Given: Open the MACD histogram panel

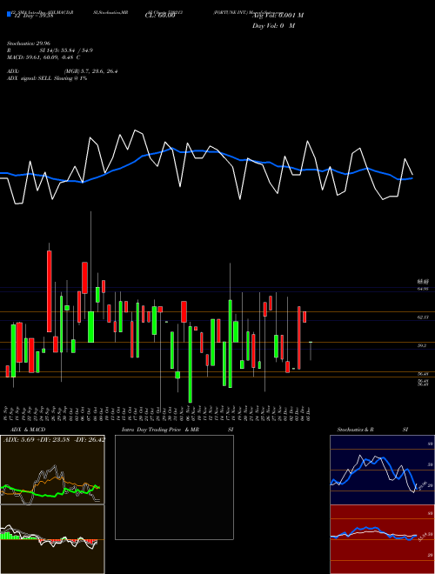Looking at the screenshot, I should [x=52, y=539].
